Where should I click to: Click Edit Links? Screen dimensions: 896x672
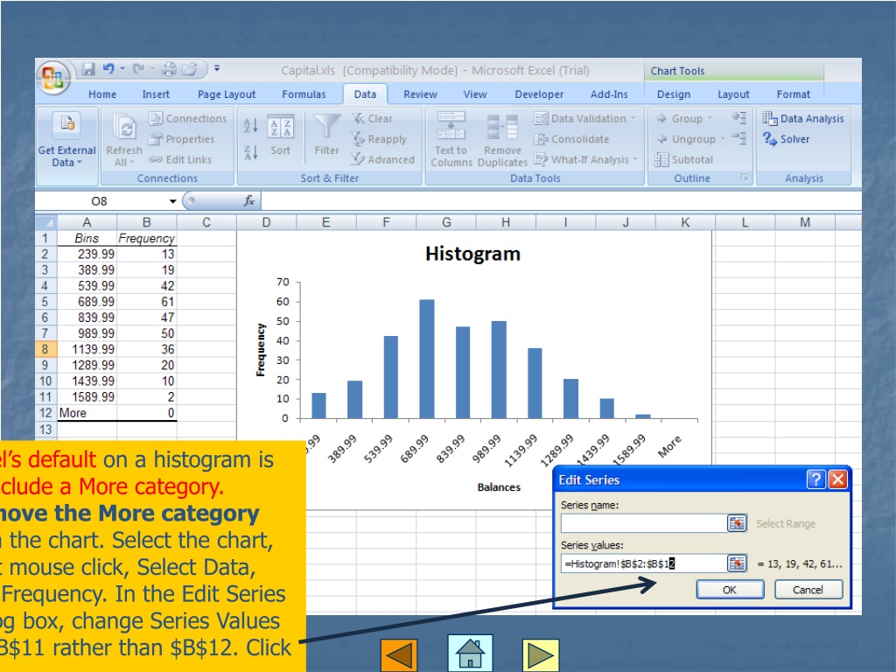pos(180,159)
